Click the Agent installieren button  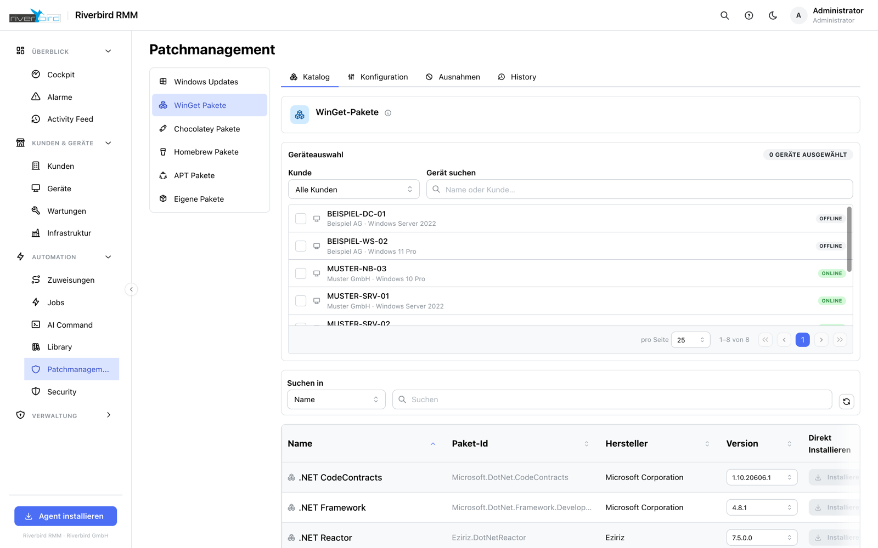pyautogui.click(x=65, y=516)
